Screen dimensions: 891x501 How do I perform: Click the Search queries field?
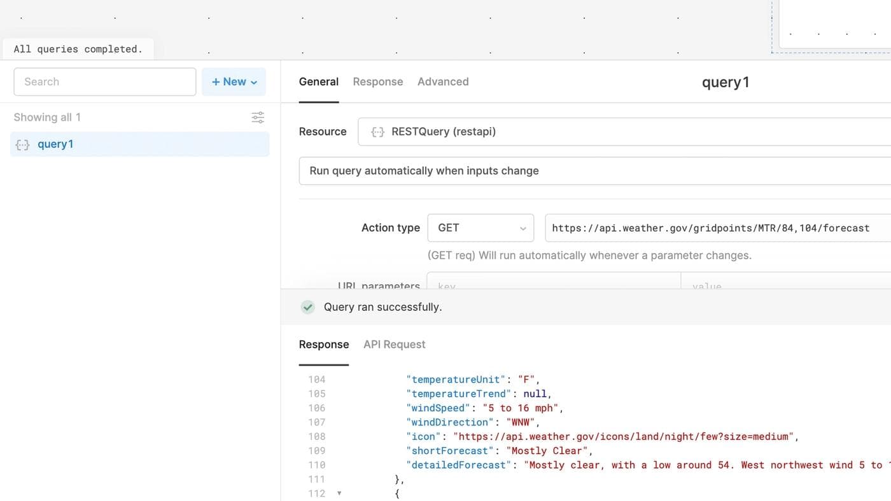[105, 82]
